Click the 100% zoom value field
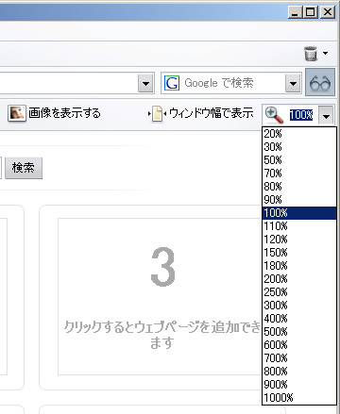 (301, 115)
